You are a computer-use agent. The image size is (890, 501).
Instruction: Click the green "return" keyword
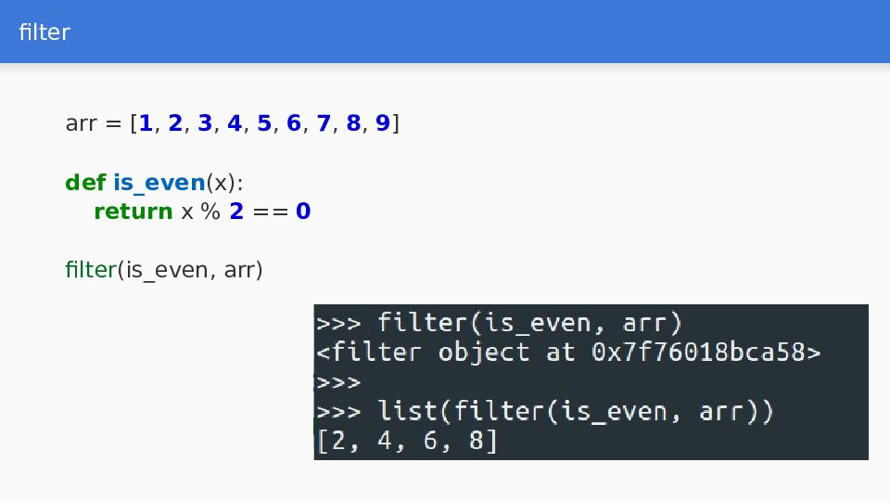tap(133, 212)
